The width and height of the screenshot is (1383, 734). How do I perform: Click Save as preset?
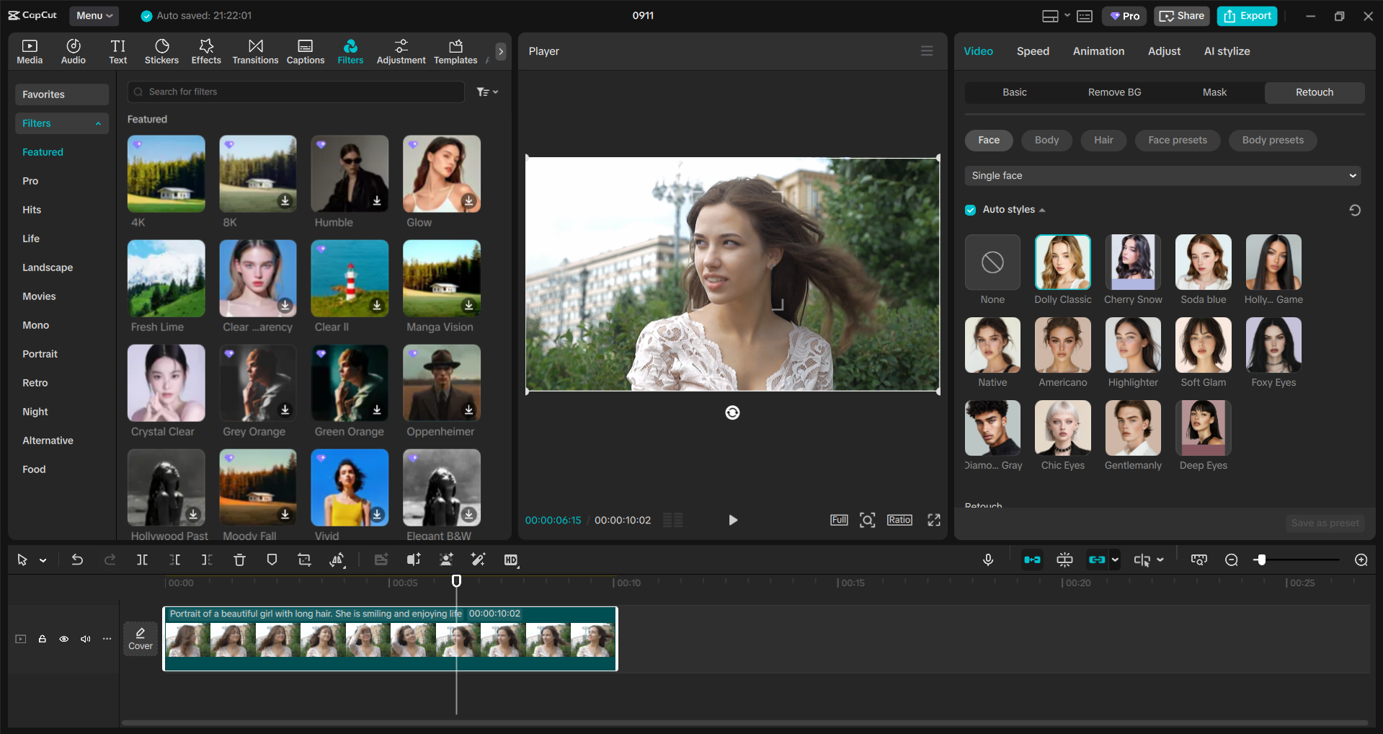click(1325, 523)
